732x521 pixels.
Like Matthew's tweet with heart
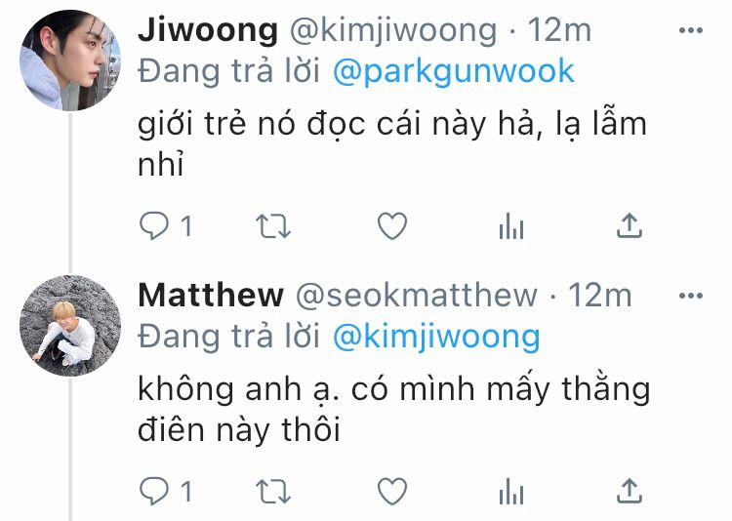coord(392,491)
